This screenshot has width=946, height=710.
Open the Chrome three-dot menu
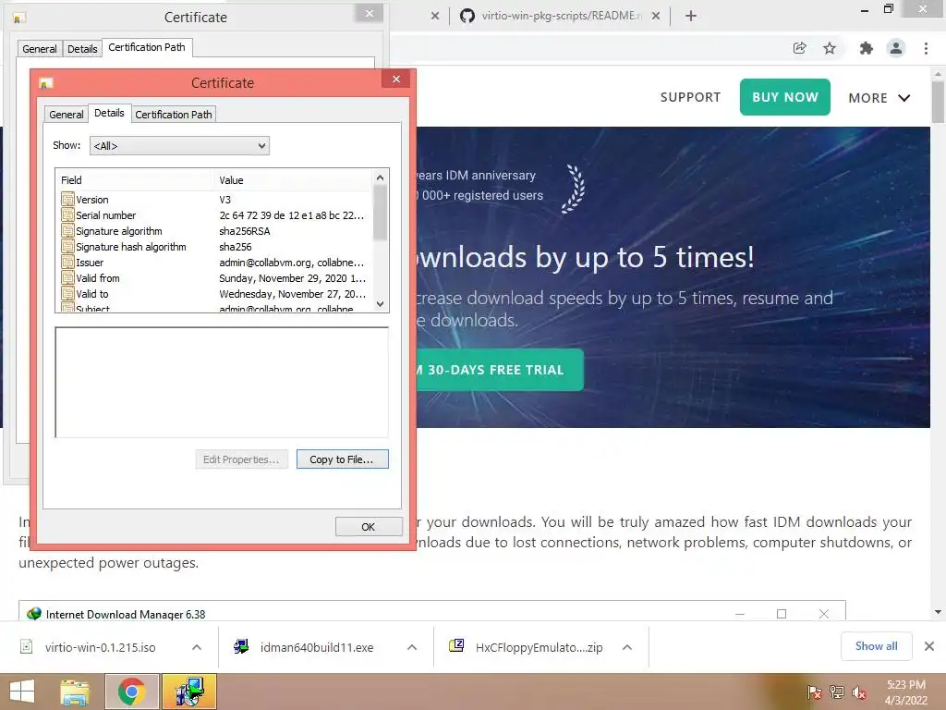926,48
